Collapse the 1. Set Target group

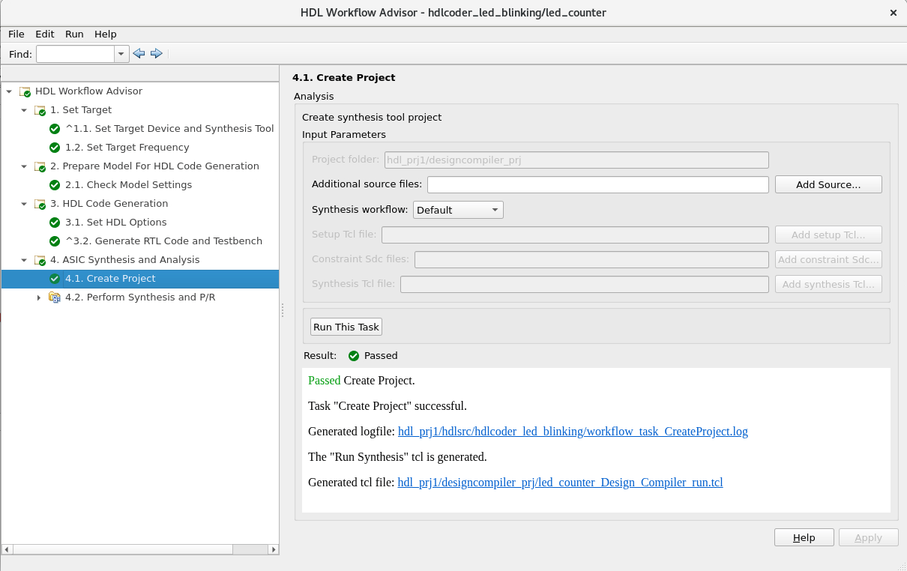[x=24, y=110]
